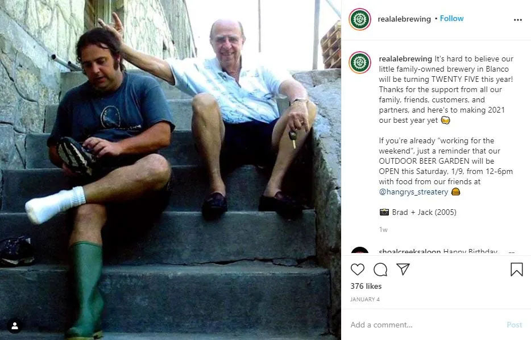Save post using bookmark icon

pos(516,269)
